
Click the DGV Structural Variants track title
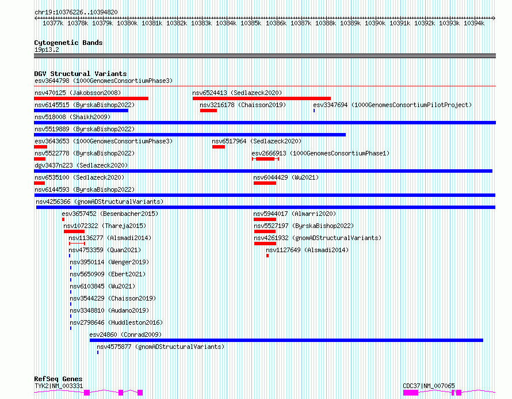(81, 74)
